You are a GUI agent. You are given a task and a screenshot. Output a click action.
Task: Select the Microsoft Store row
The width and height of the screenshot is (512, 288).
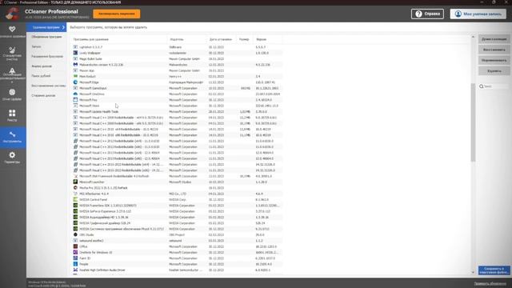pyautogui.click(x=177, y=106)
